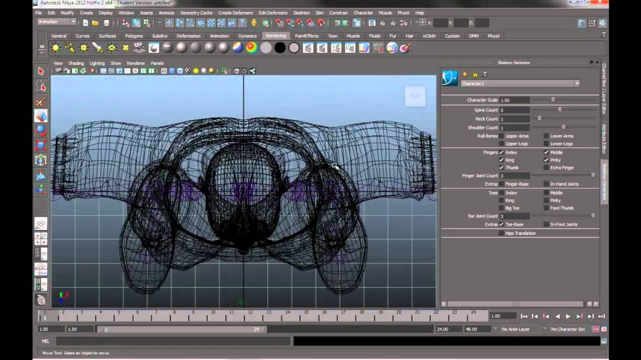The image size is (641, 360).
Task: Click the single perspective layout icon
Action: click(41, 224)
